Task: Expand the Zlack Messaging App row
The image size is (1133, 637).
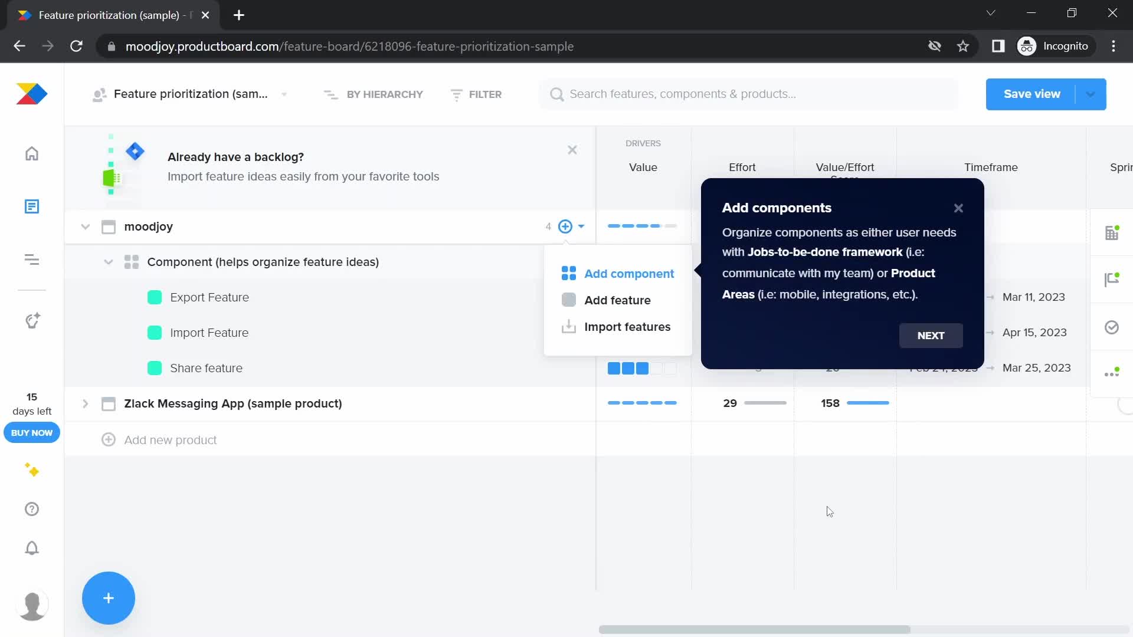Action: [85, 403]
